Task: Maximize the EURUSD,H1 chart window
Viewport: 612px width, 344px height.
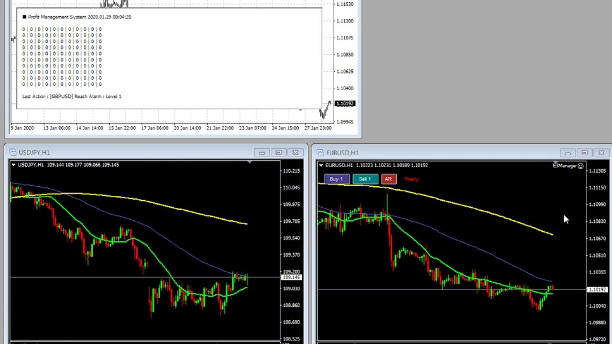Action: click(x=585, y=153)
